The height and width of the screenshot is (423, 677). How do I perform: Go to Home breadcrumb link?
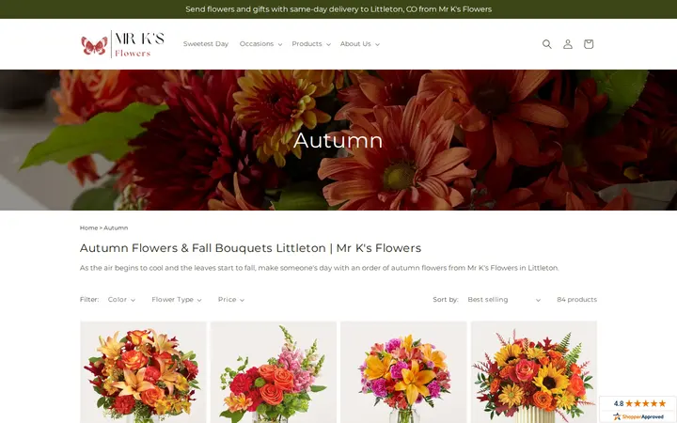pyautogui.click(x=88, y=227)
